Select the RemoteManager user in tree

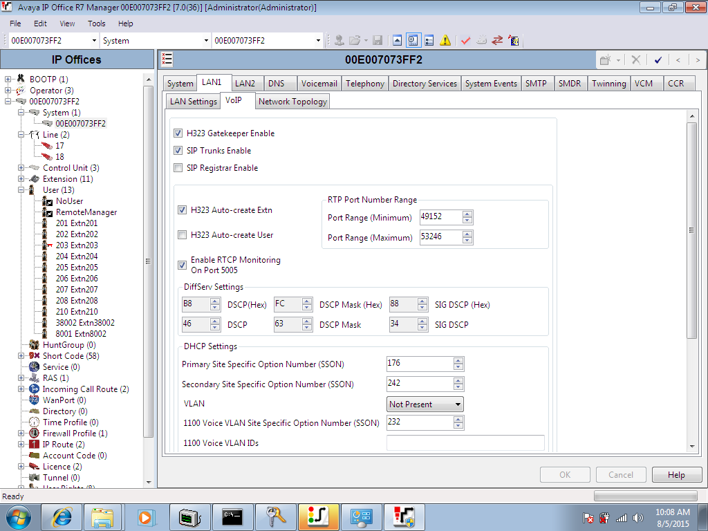[86, 212]
